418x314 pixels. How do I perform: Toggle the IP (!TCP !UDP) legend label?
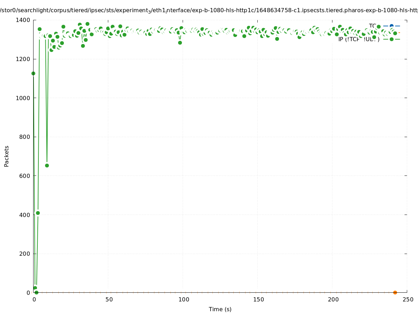coord(359,39)
